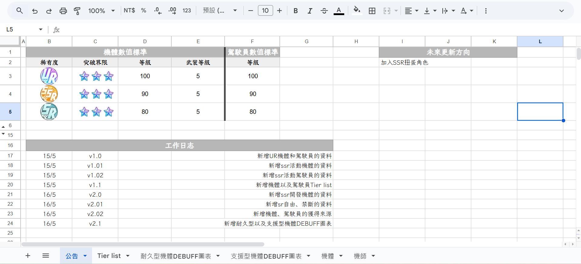Click the SR rarity badge image
The height and width of the screenshot is (264, 581).
pos(49,112)
